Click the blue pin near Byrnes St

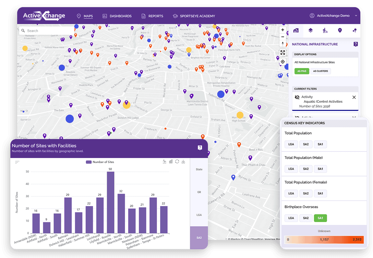[x=233, y=177]
